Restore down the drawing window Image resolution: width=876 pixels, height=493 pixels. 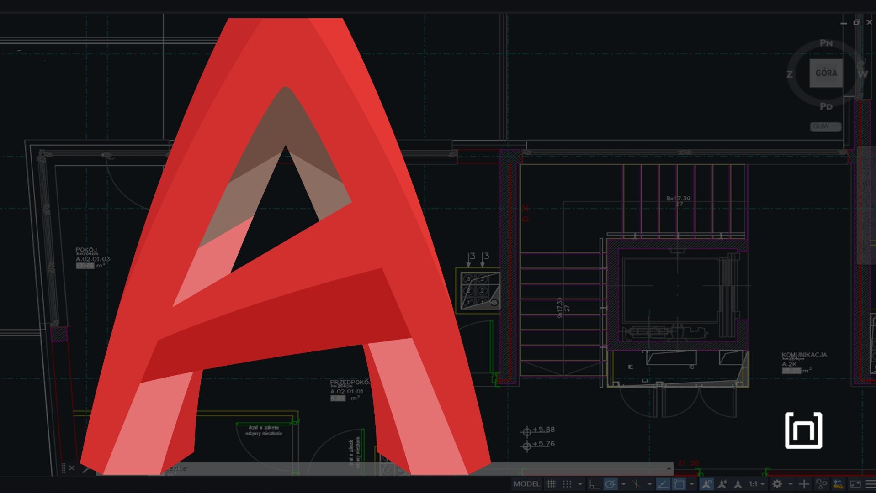click(x=856, y=22)
